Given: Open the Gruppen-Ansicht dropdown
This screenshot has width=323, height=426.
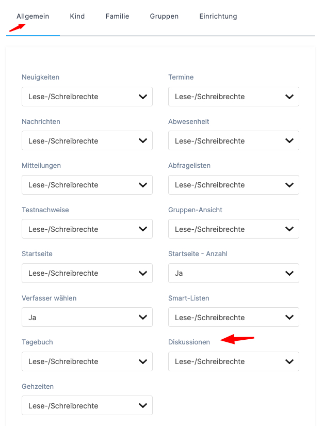Looking at the screenshot, I should tap(234, 229).
